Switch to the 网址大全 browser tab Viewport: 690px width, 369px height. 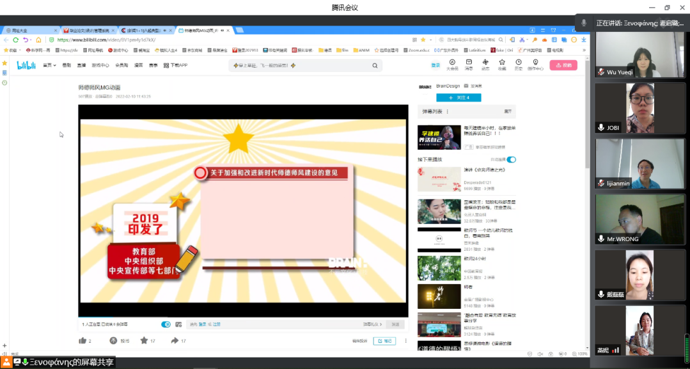31,31
